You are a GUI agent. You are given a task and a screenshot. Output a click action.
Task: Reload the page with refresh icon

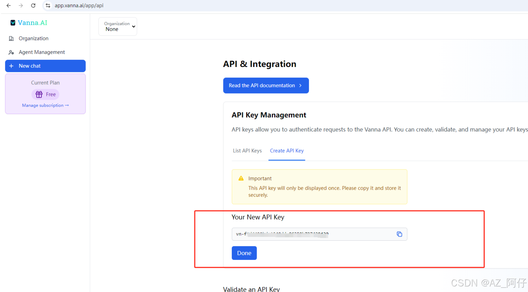tap(33, 6)
